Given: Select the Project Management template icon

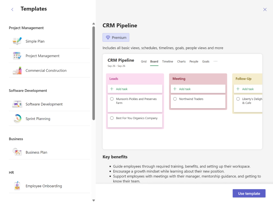Looking at the screenshot, I should pyautogui.click(x=17, y=56).
